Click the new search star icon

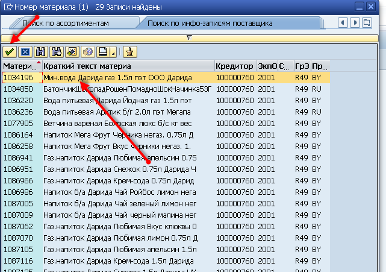72,52
